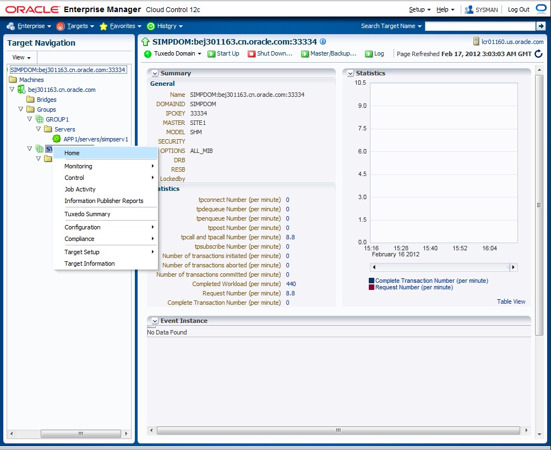The width and height of the screenshot is (551, 450).
Task: Click the Log Out link
Action: [518, 9]
